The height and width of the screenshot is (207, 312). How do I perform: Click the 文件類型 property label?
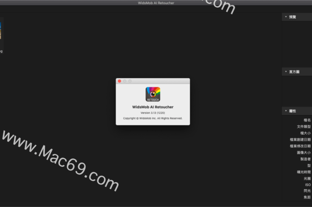click(304, 126)
